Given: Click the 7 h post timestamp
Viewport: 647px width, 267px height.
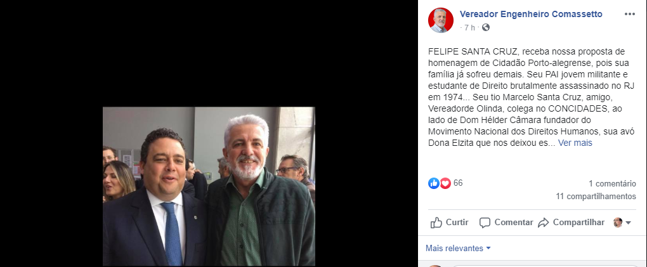Looking at the screenshot, I should pos(469,28).
